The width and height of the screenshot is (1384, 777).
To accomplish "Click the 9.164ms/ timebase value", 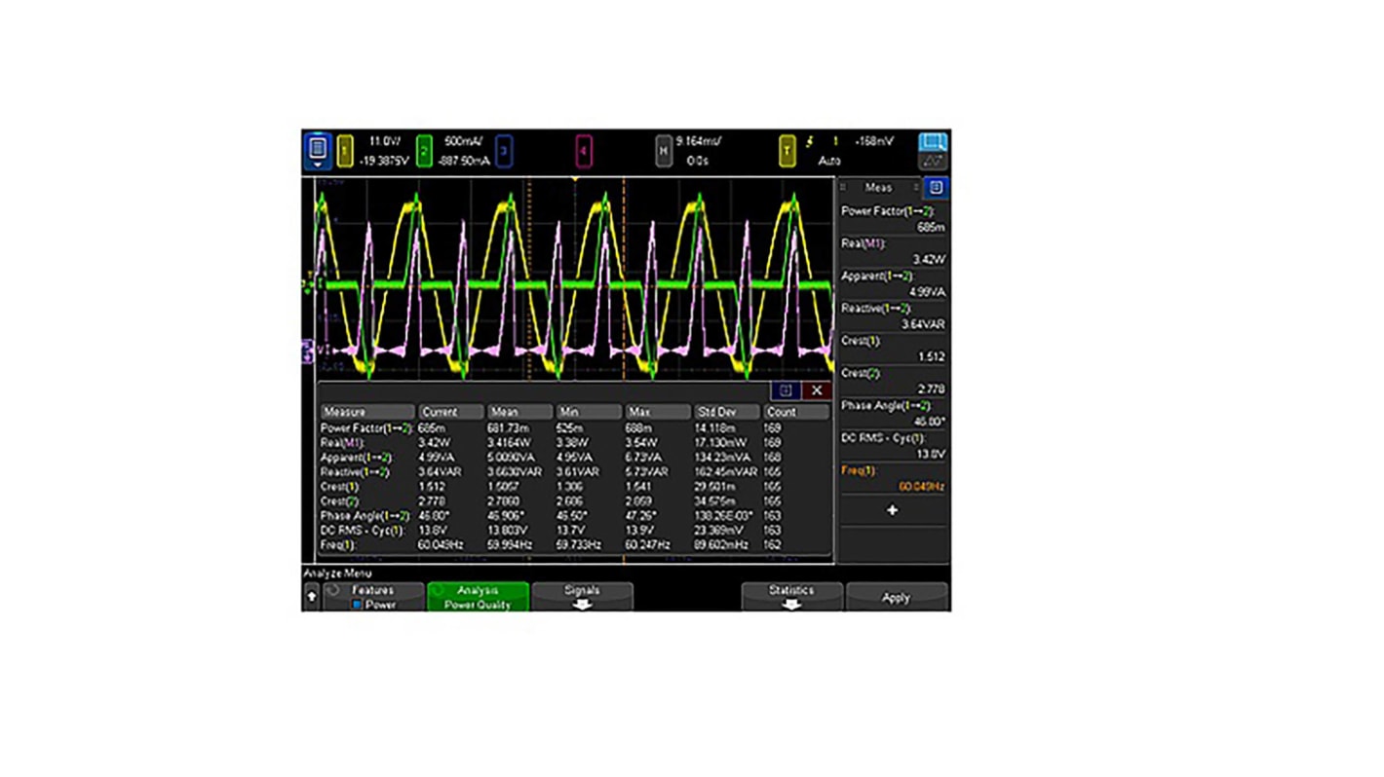I will click(x=698, y=142).
